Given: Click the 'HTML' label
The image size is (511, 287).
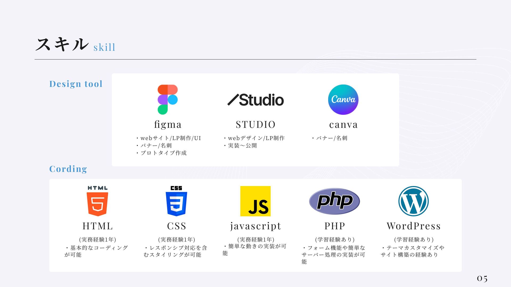Looking at the screenshot, I should tap(98, 226).
